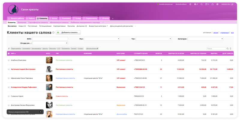Click into the ФИО filter input field

[x=46, y=39]
